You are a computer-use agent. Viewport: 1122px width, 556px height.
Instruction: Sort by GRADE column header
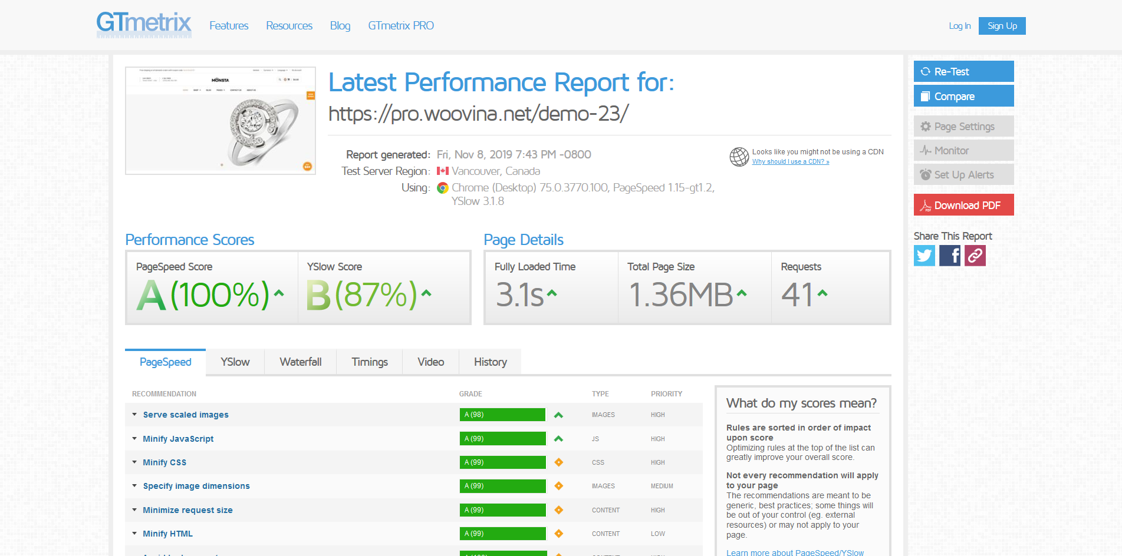[470, 394]
